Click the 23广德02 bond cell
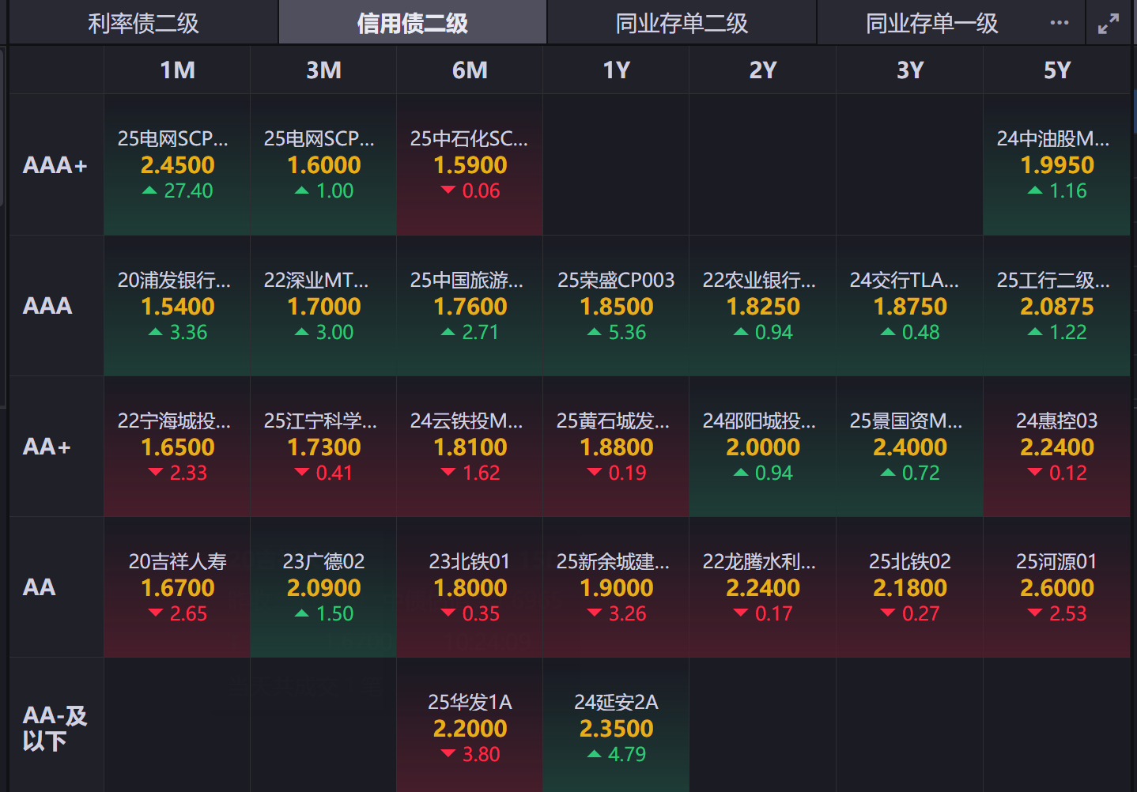The image size is (1137, 792). [323, 587]
